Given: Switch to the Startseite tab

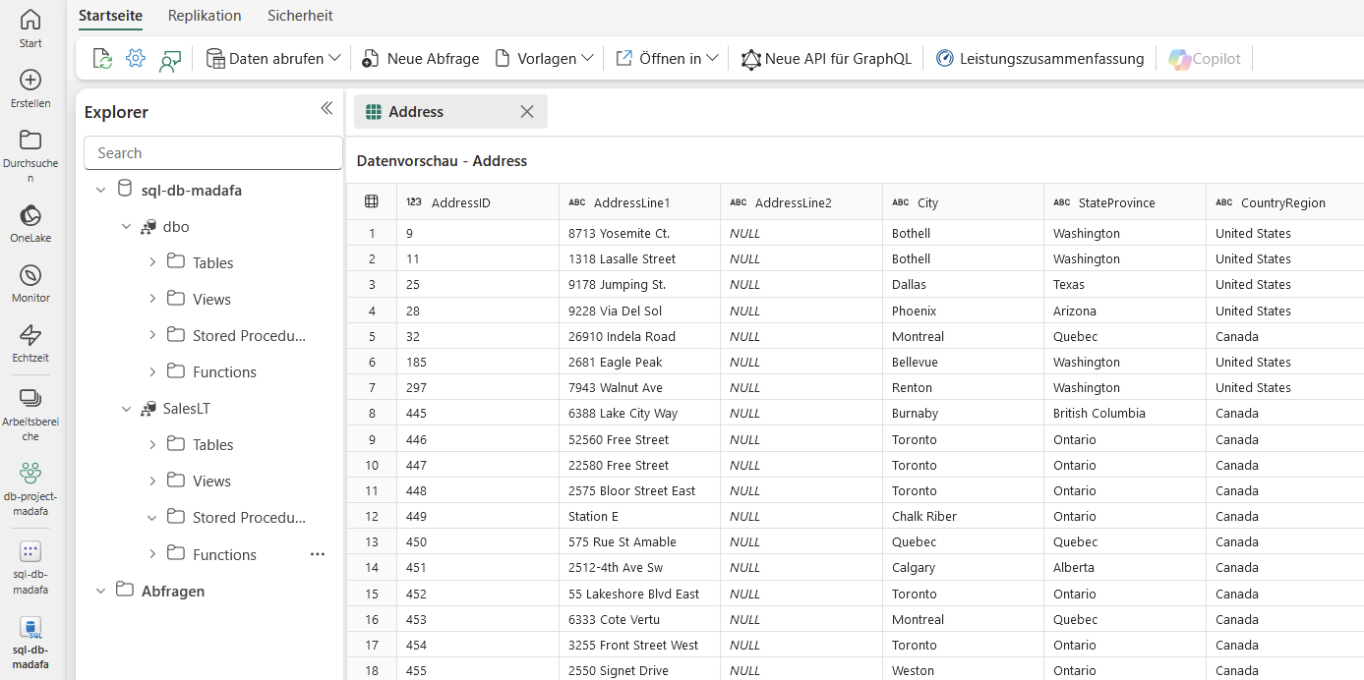Looking at the screenshot, I should [x=110, y=16].
